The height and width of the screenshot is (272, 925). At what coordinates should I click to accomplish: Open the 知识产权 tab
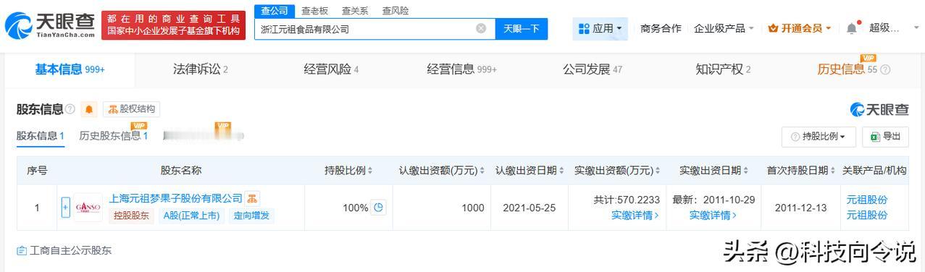[723, 69]
